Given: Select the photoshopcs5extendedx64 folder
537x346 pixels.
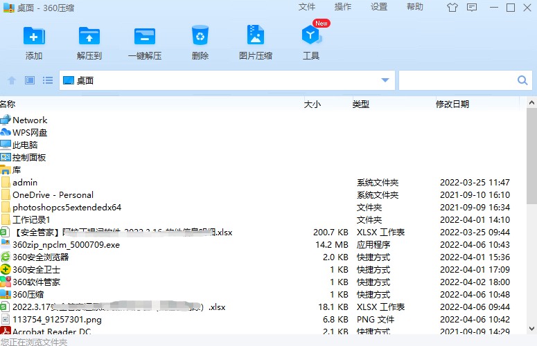Looking at the screenshot, I should (x=67, y=207).
